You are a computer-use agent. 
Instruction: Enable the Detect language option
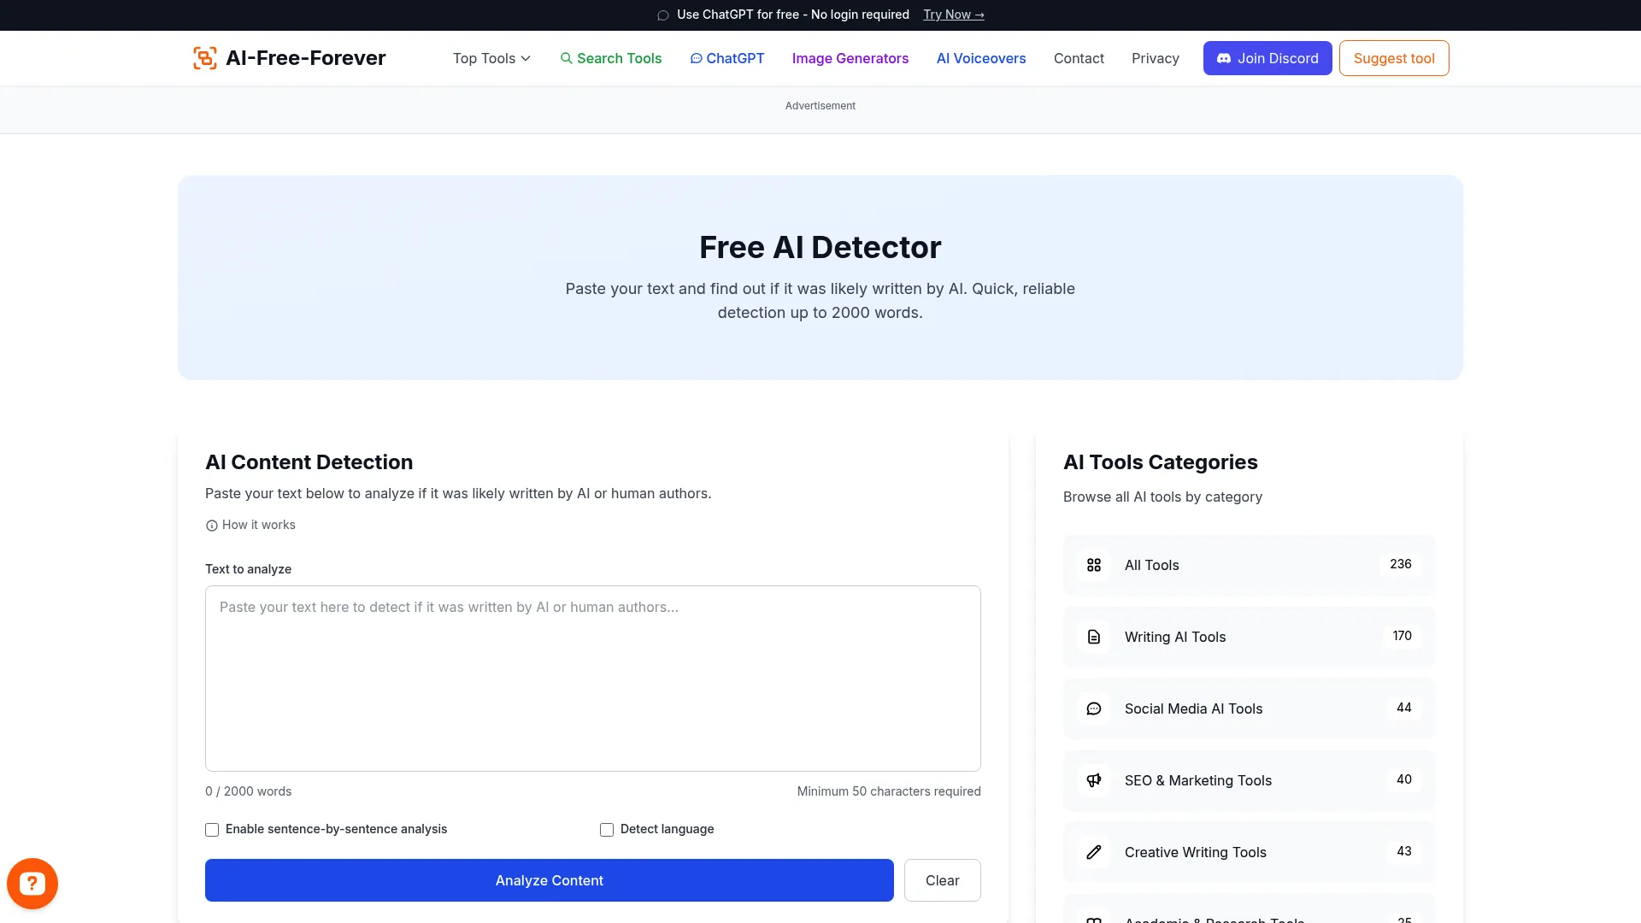click(606, 829)
